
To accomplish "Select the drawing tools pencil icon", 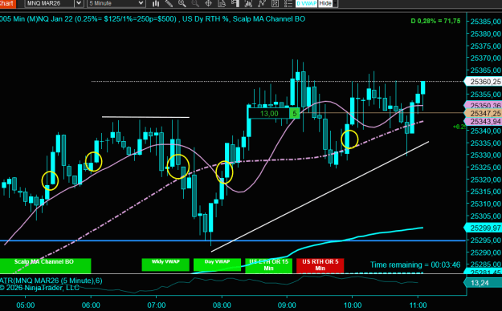I will pyautogui.click(x=169, y=3).
